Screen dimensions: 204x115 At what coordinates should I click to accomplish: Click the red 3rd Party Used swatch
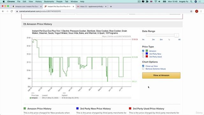tap(147, 57)
